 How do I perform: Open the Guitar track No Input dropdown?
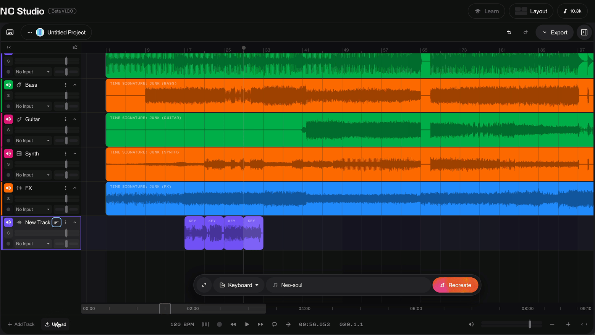click(33, 141)
